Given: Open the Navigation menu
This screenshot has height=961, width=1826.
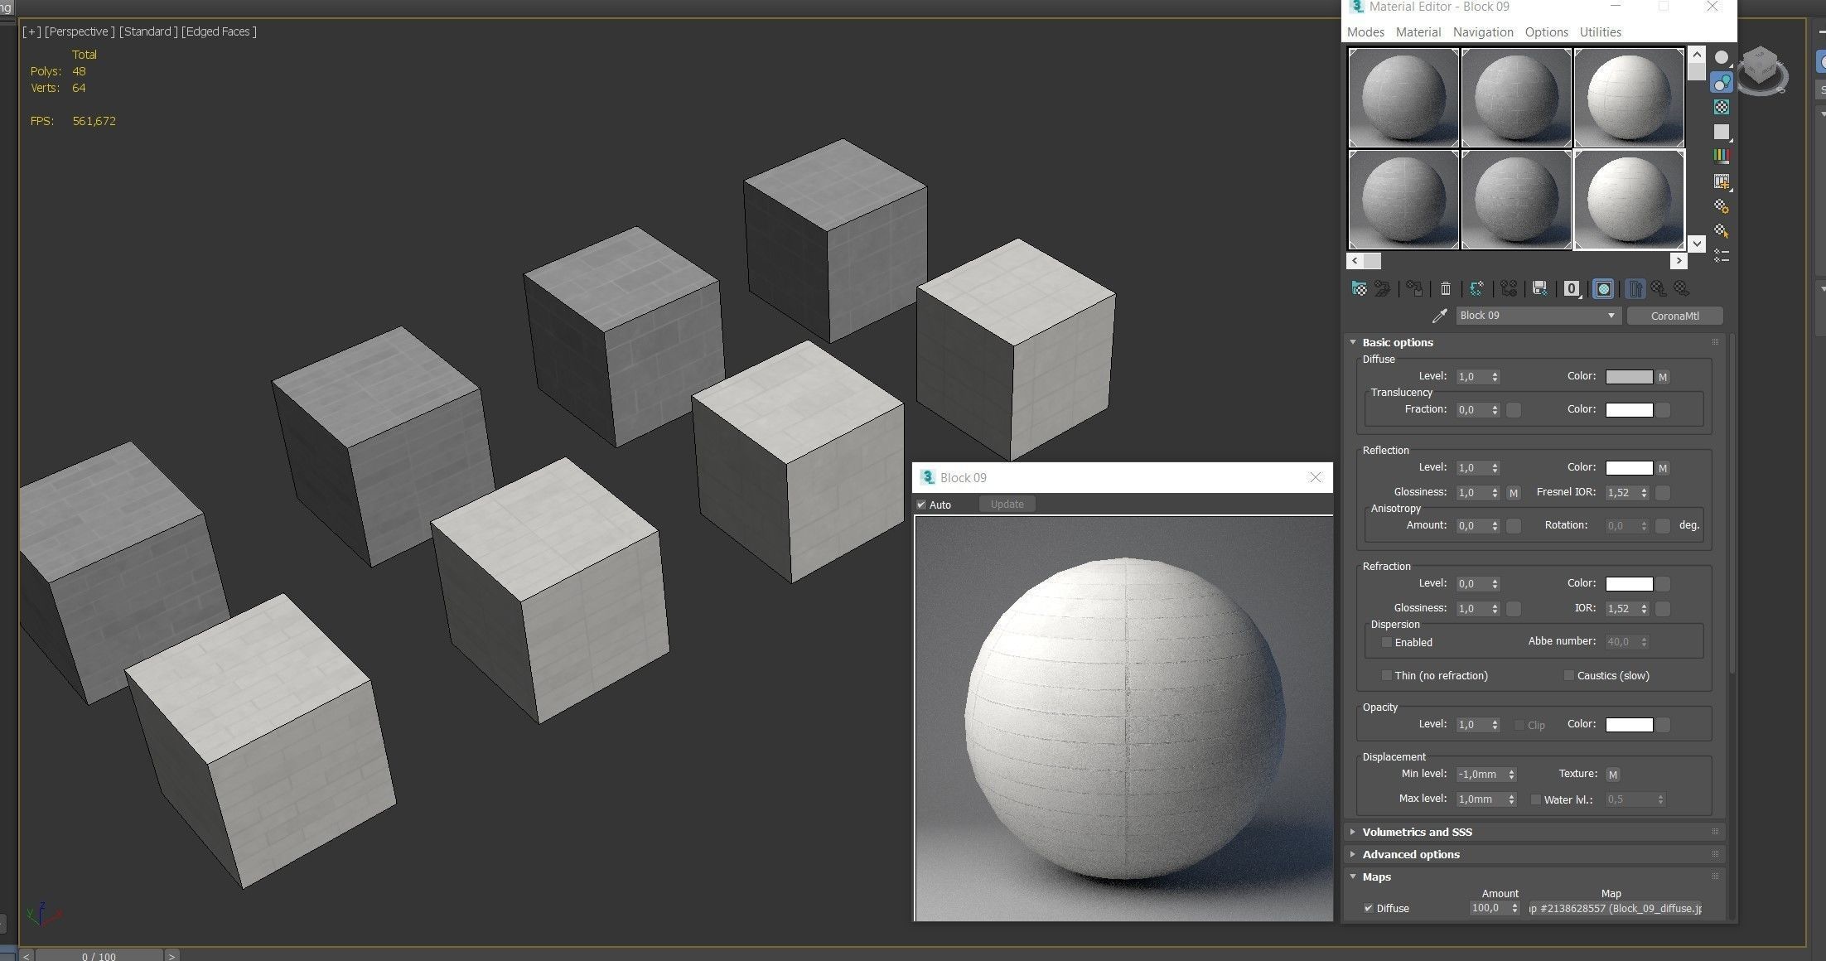Looking at the screenshot, I should (1482, 32).
